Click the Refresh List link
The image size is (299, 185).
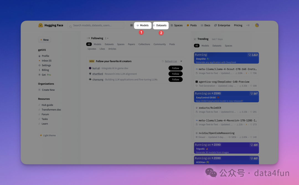171,61
